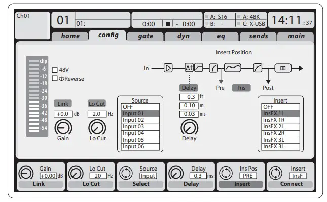Switch to the main tab
327x202 pixels.
[296, 36]
